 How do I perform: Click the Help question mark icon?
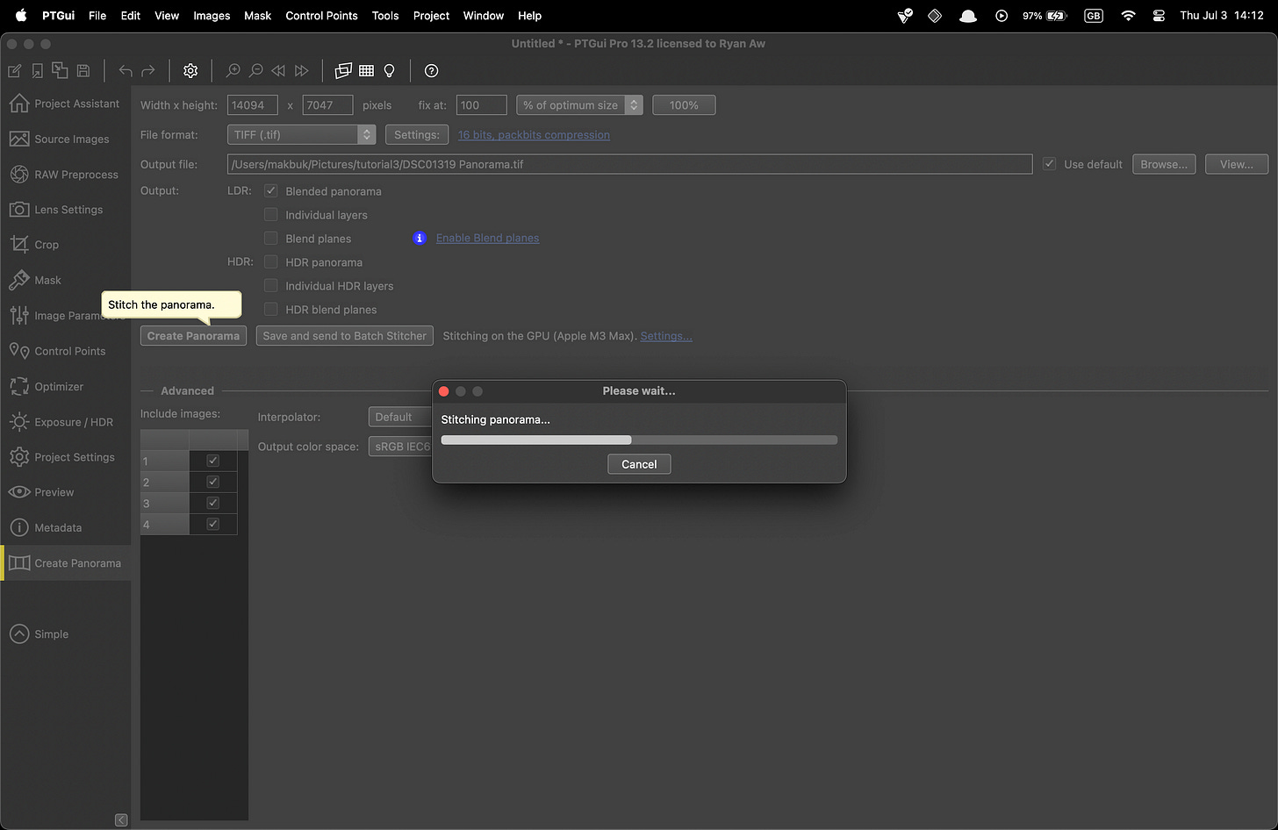click(x=431, y=71)
